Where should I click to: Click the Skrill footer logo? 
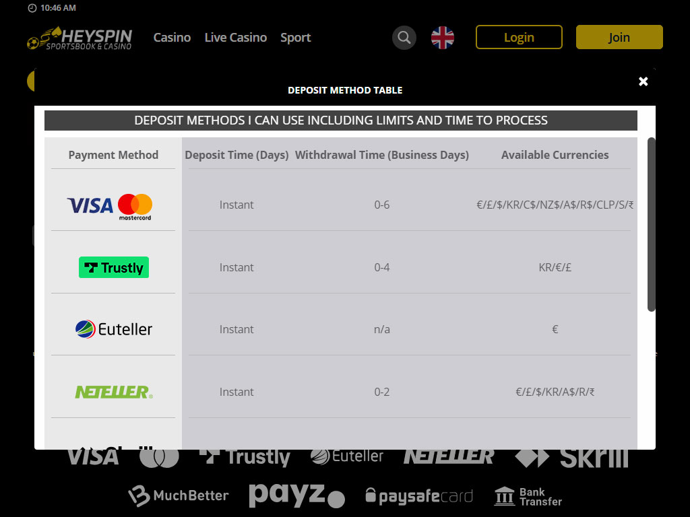tap(571, 458)
